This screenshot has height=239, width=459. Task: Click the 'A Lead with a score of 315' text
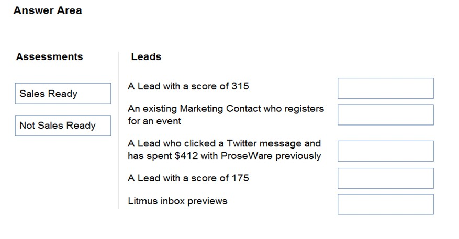188,86
